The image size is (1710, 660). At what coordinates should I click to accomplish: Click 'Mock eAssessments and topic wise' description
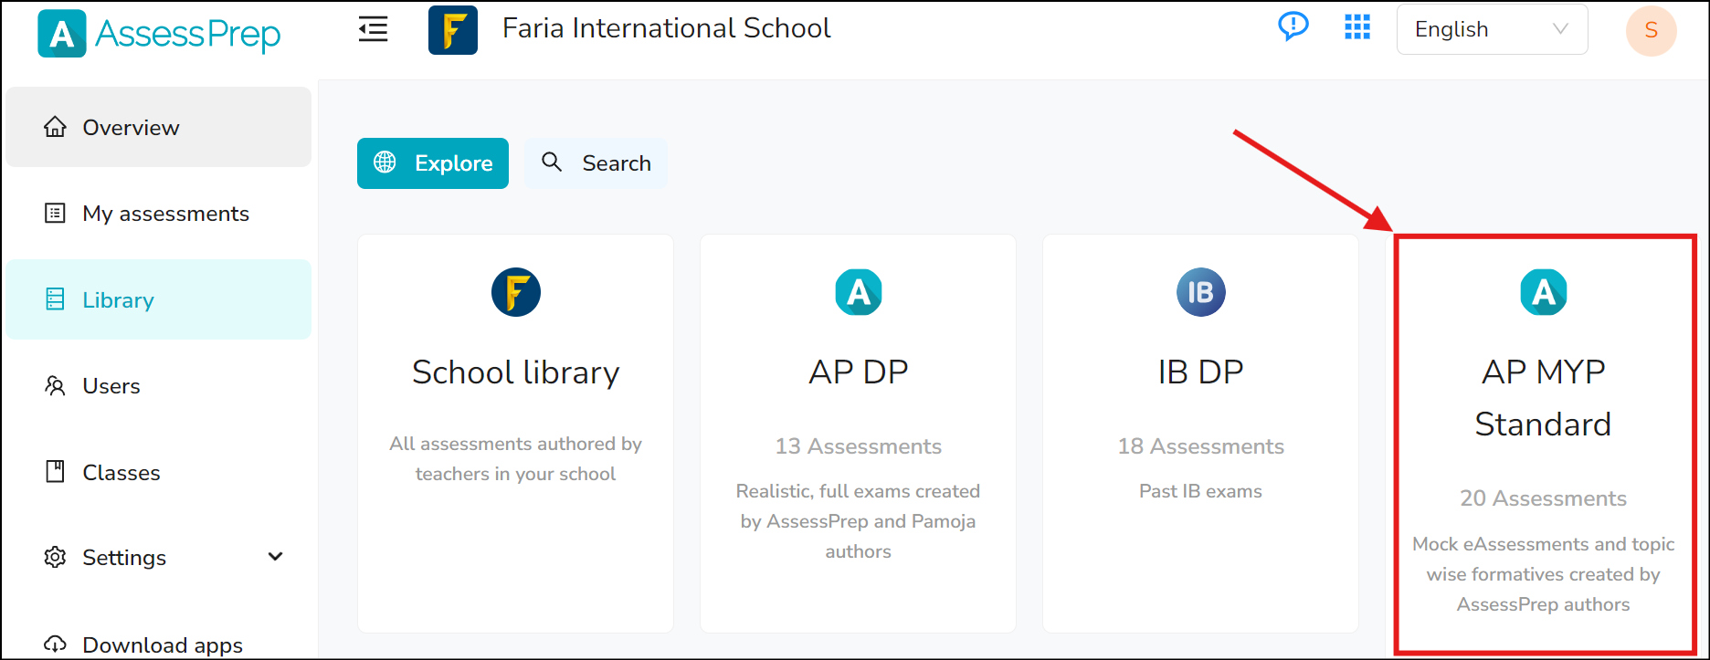coord(1543,574)
